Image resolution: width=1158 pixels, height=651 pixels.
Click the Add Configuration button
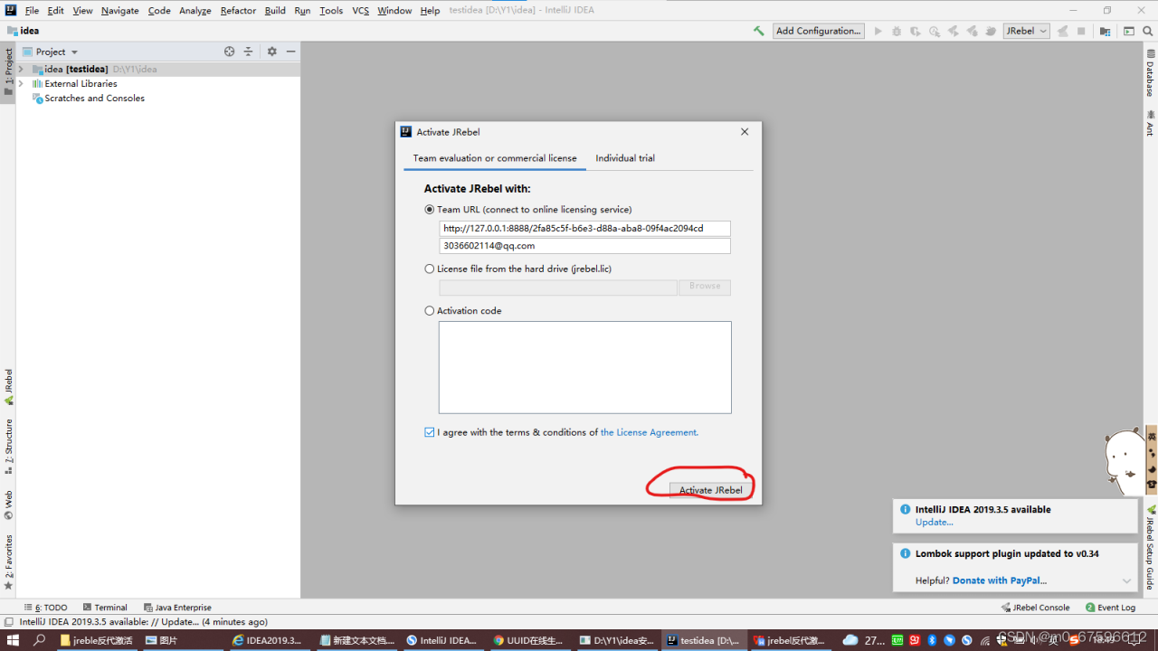tap(819, 31)
